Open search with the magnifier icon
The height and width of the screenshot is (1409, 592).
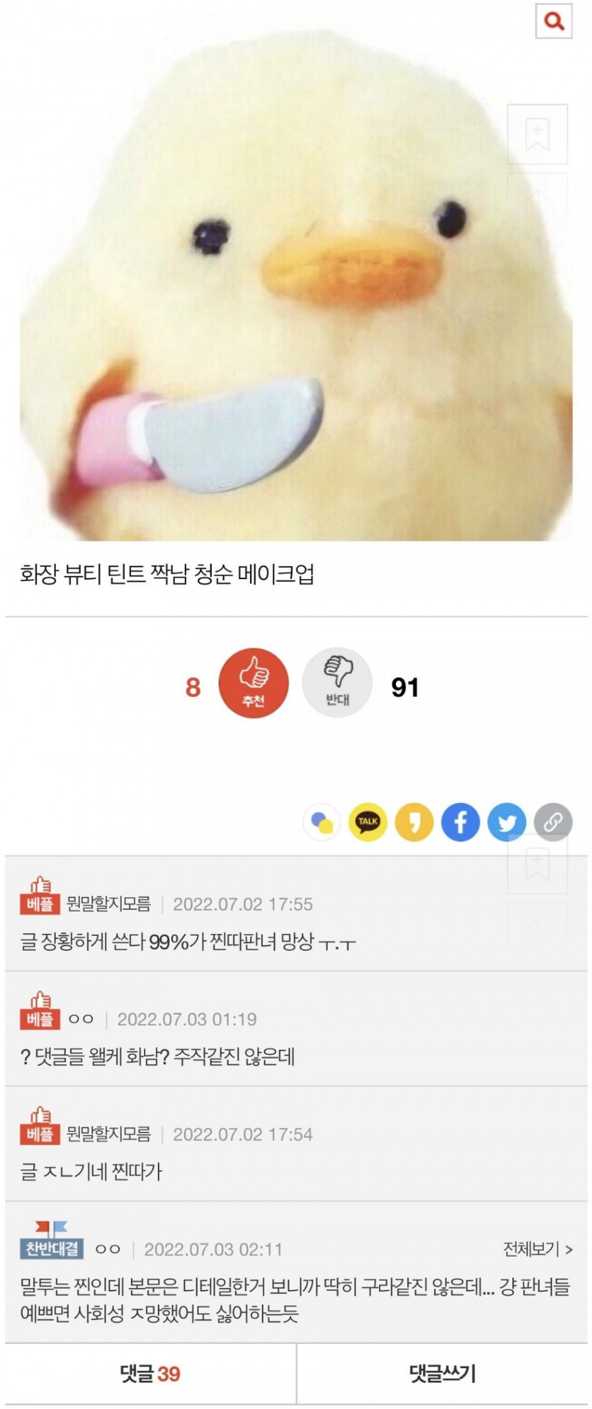[554, 21]
